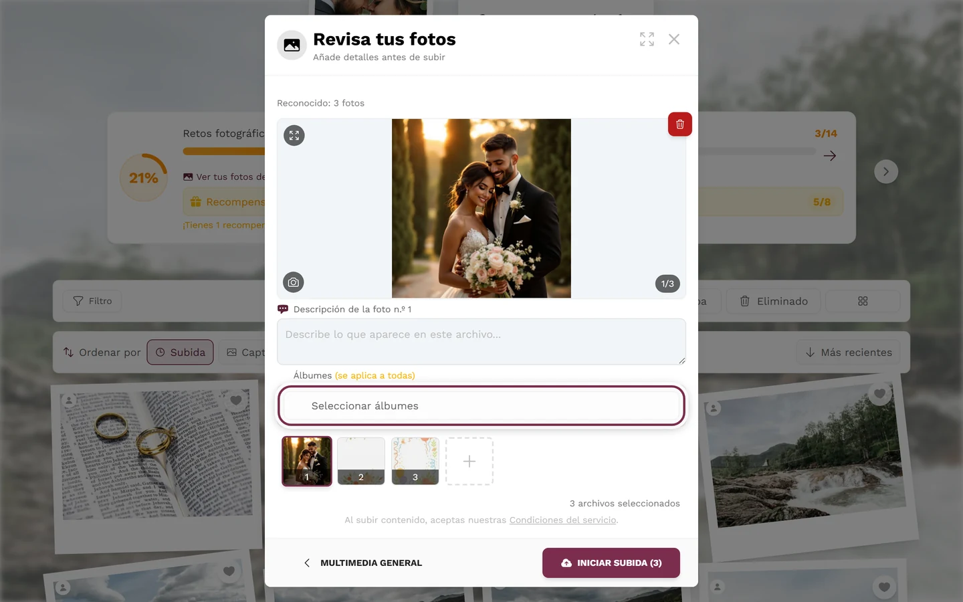This screenshot has height=602, width=963.
Task: Type in the photo description field
Action: [481, 342]
